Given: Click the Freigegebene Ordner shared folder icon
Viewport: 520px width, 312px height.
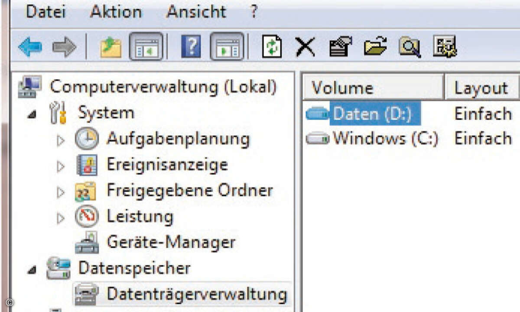Looking at the screenshot, I should pos(86,191).
